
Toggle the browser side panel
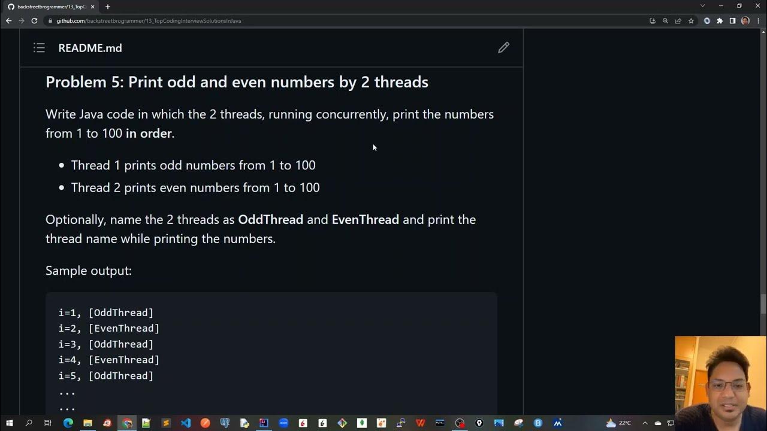732,21
